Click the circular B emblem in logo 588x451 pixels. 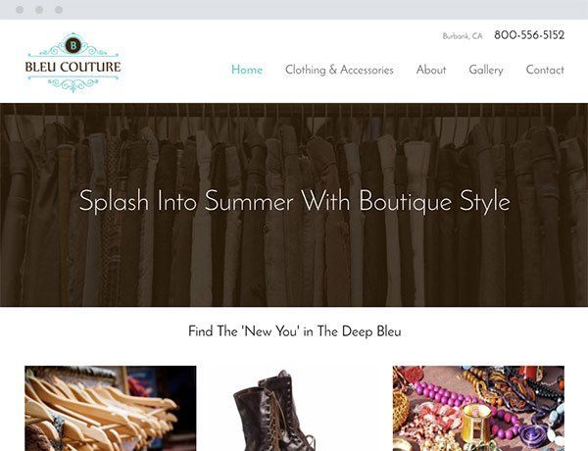tap(73, 45)
